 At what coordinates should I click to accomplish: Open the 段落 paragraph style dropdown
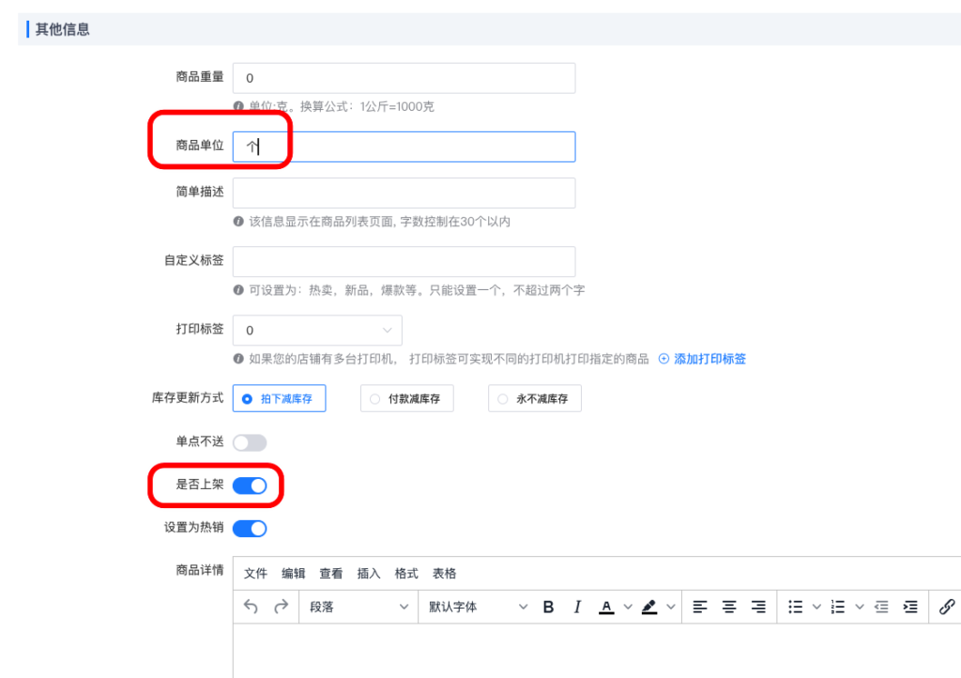coord(357,606)
